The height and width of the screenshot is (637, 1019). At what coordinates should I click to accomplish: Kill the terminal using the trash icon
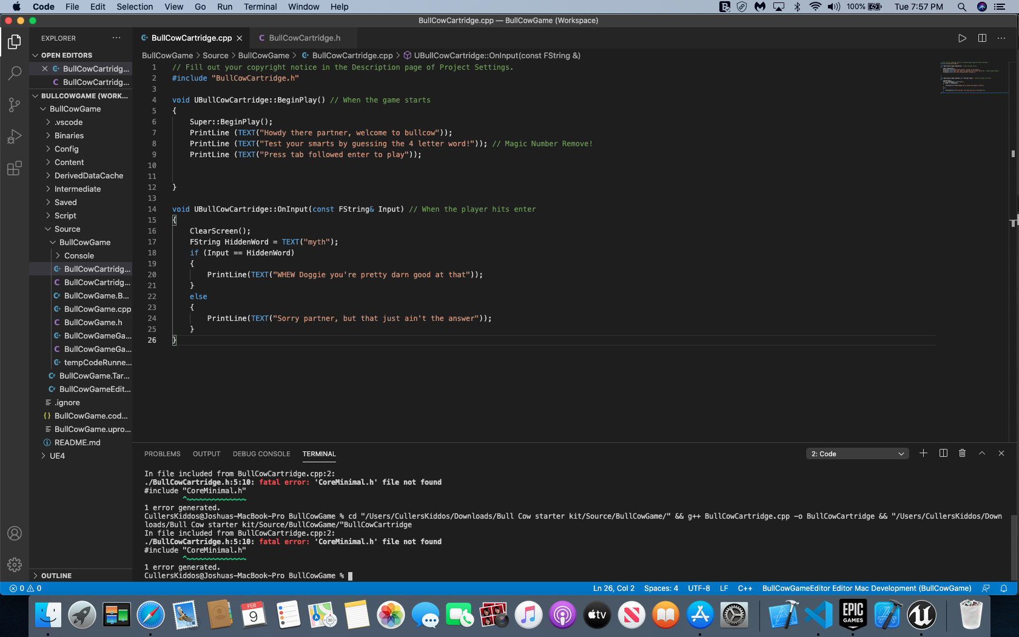pyautogui.click(x=962, y=453)
